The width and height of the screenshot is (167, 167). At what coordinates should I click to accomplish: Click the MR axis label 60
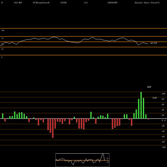coord(163,105)
